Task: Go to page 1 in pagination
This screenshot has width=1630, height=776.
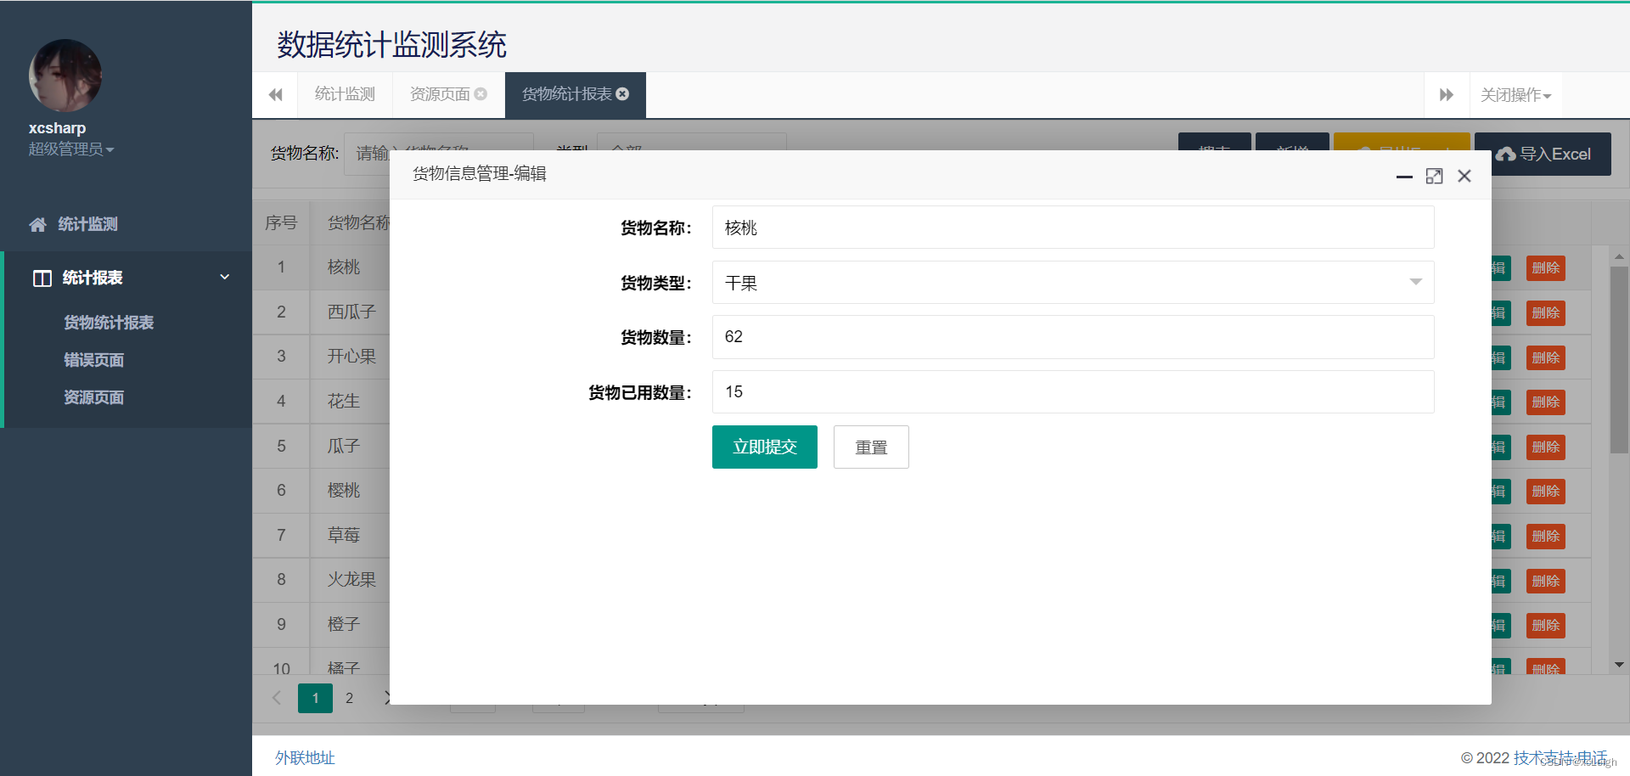Action: click(315, 698)
